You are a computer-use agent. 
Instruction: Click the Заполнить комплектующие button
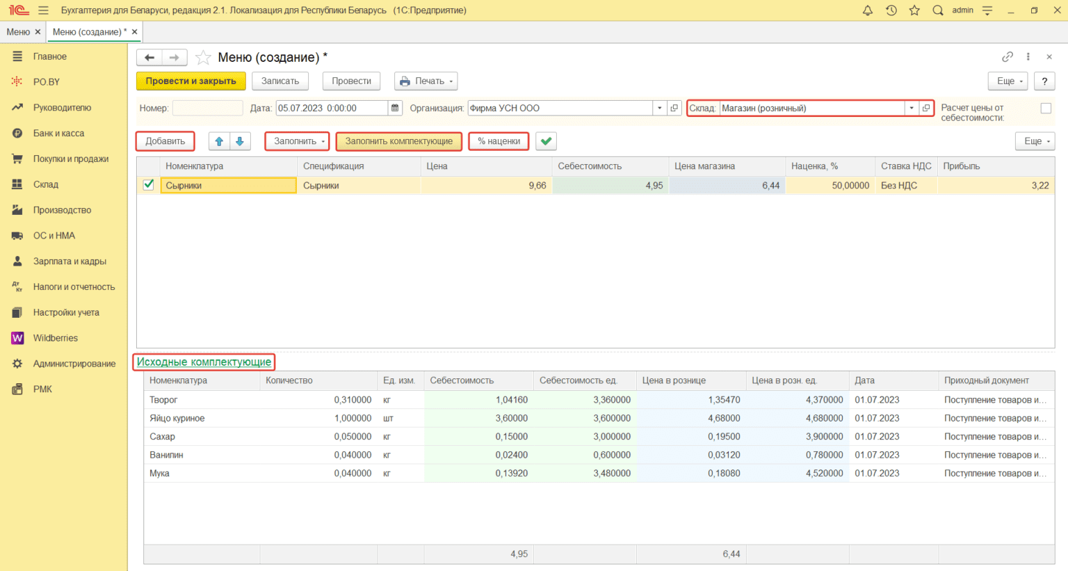click(398, 141)
